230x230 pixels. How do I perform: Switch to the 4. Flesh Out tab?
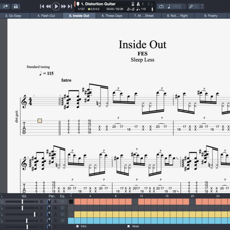coord(46,16)
